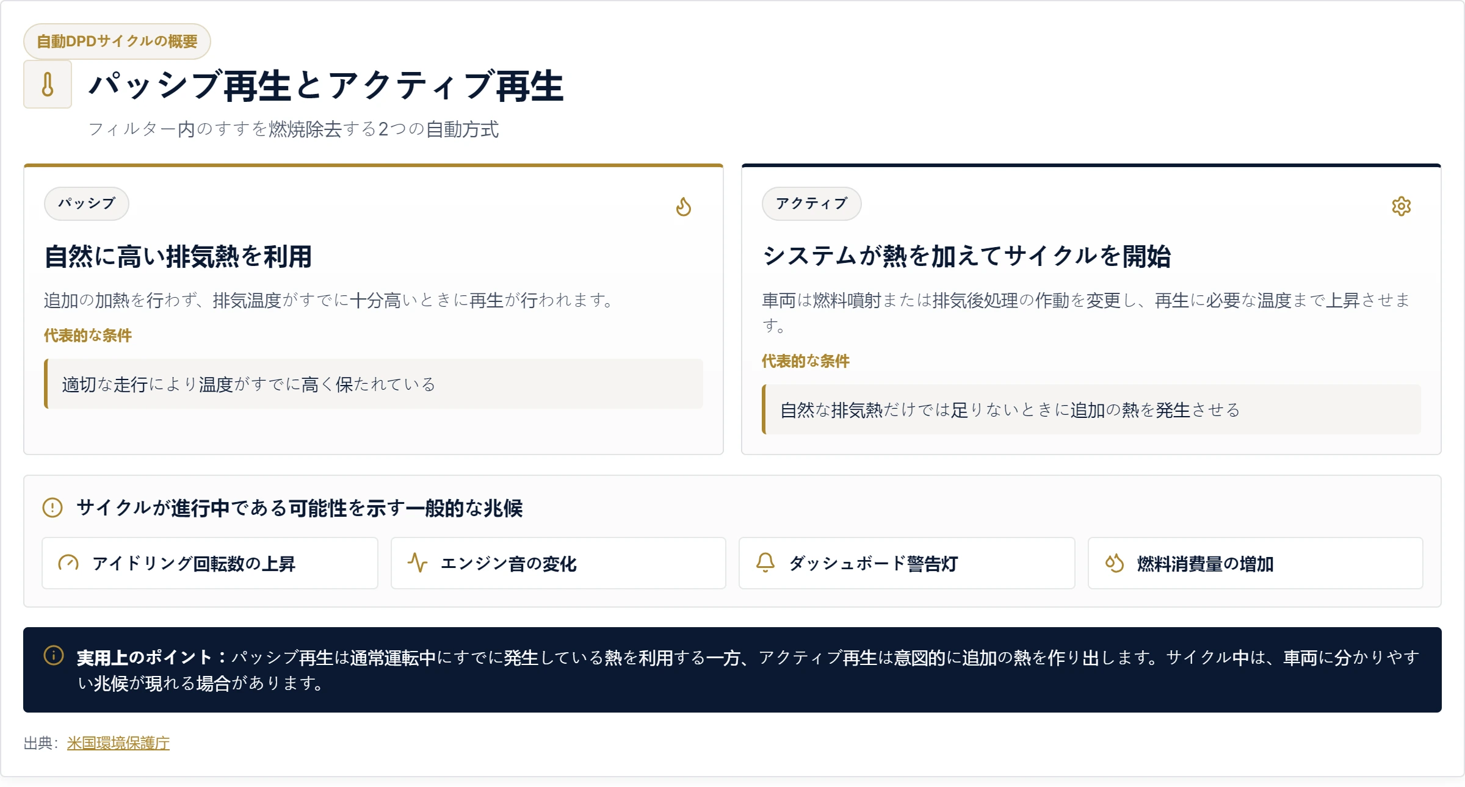Click the アイドリング回転数の上昇 text
The width and height of the screenshot is (1465, 787).
[194, 563]
